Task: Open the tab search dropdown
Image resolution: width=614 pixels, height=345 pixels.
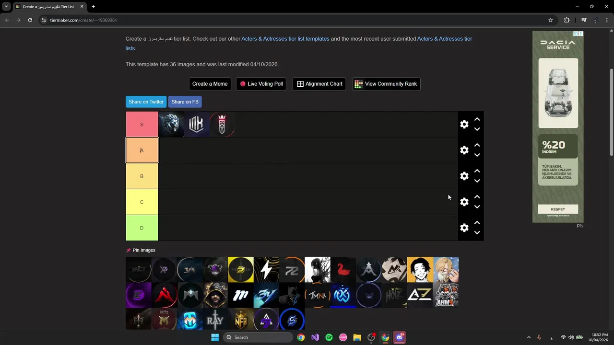Action: pyautogui.click(x=6, y=7)
